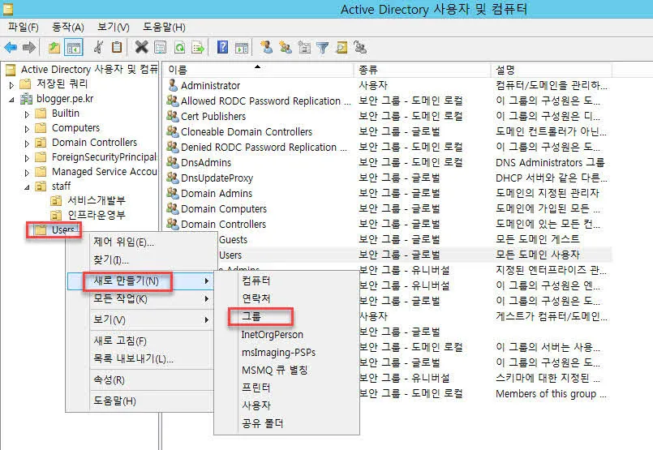653x450 pixels.
Task: Select the Domain Admins group row
Action: (x=216, y=193)
